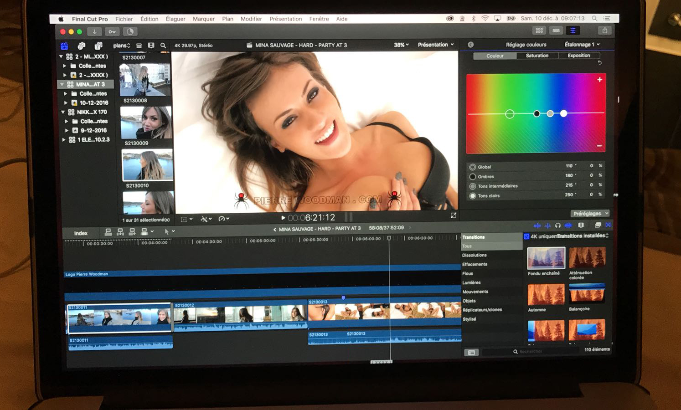Open the 38% viewer zoom dropdown
Image resolution: width=681 pixels, height=410 pixels.
point(401,45)
